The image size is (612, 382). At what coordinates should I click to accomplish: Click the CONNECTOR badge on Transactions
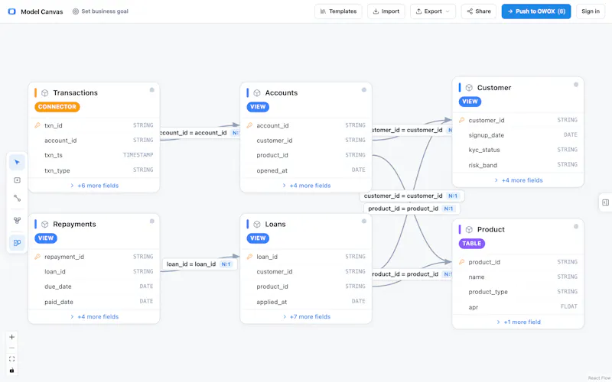click(57, 107)
